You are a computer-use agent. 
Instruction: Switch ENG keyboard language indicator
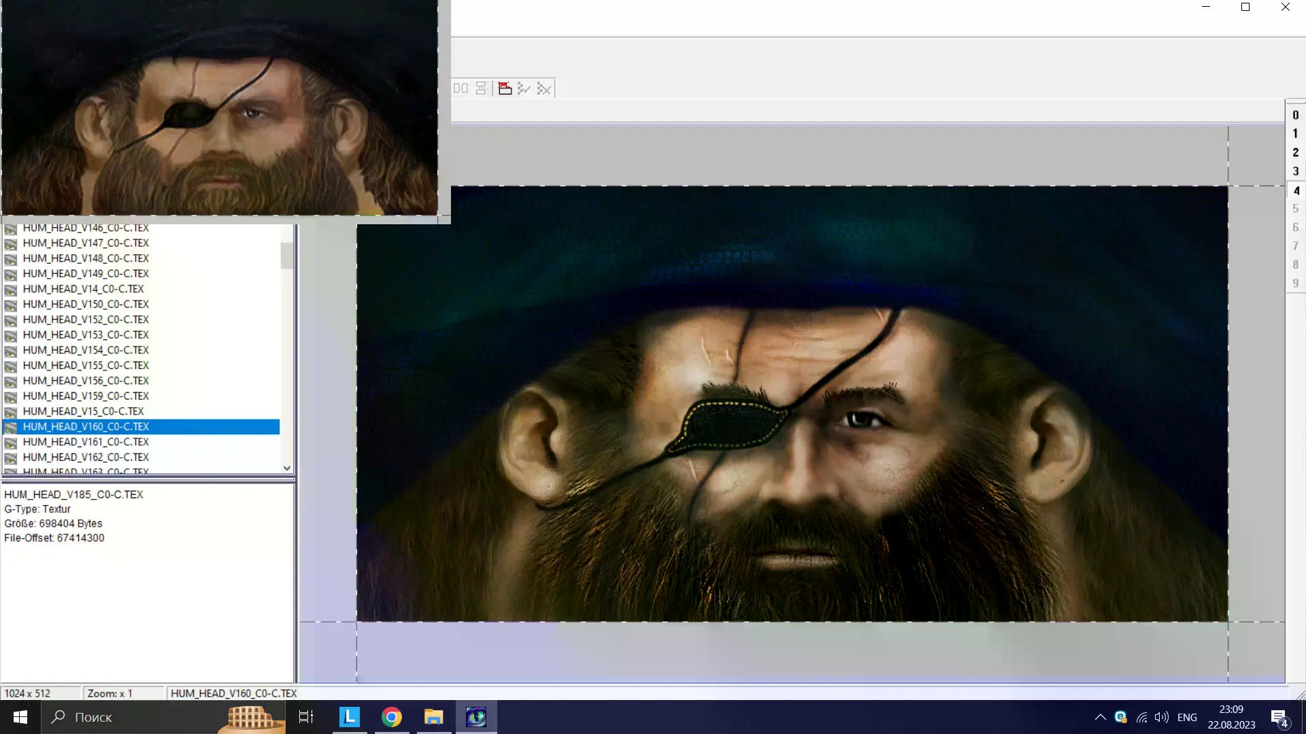[x=1187, y=717]
